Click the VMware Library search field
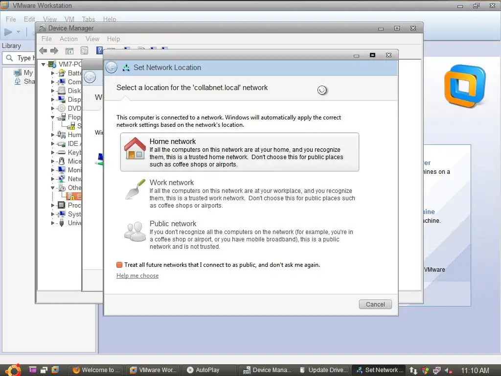Viewport: 501px width, 376px height. (19, 58)
